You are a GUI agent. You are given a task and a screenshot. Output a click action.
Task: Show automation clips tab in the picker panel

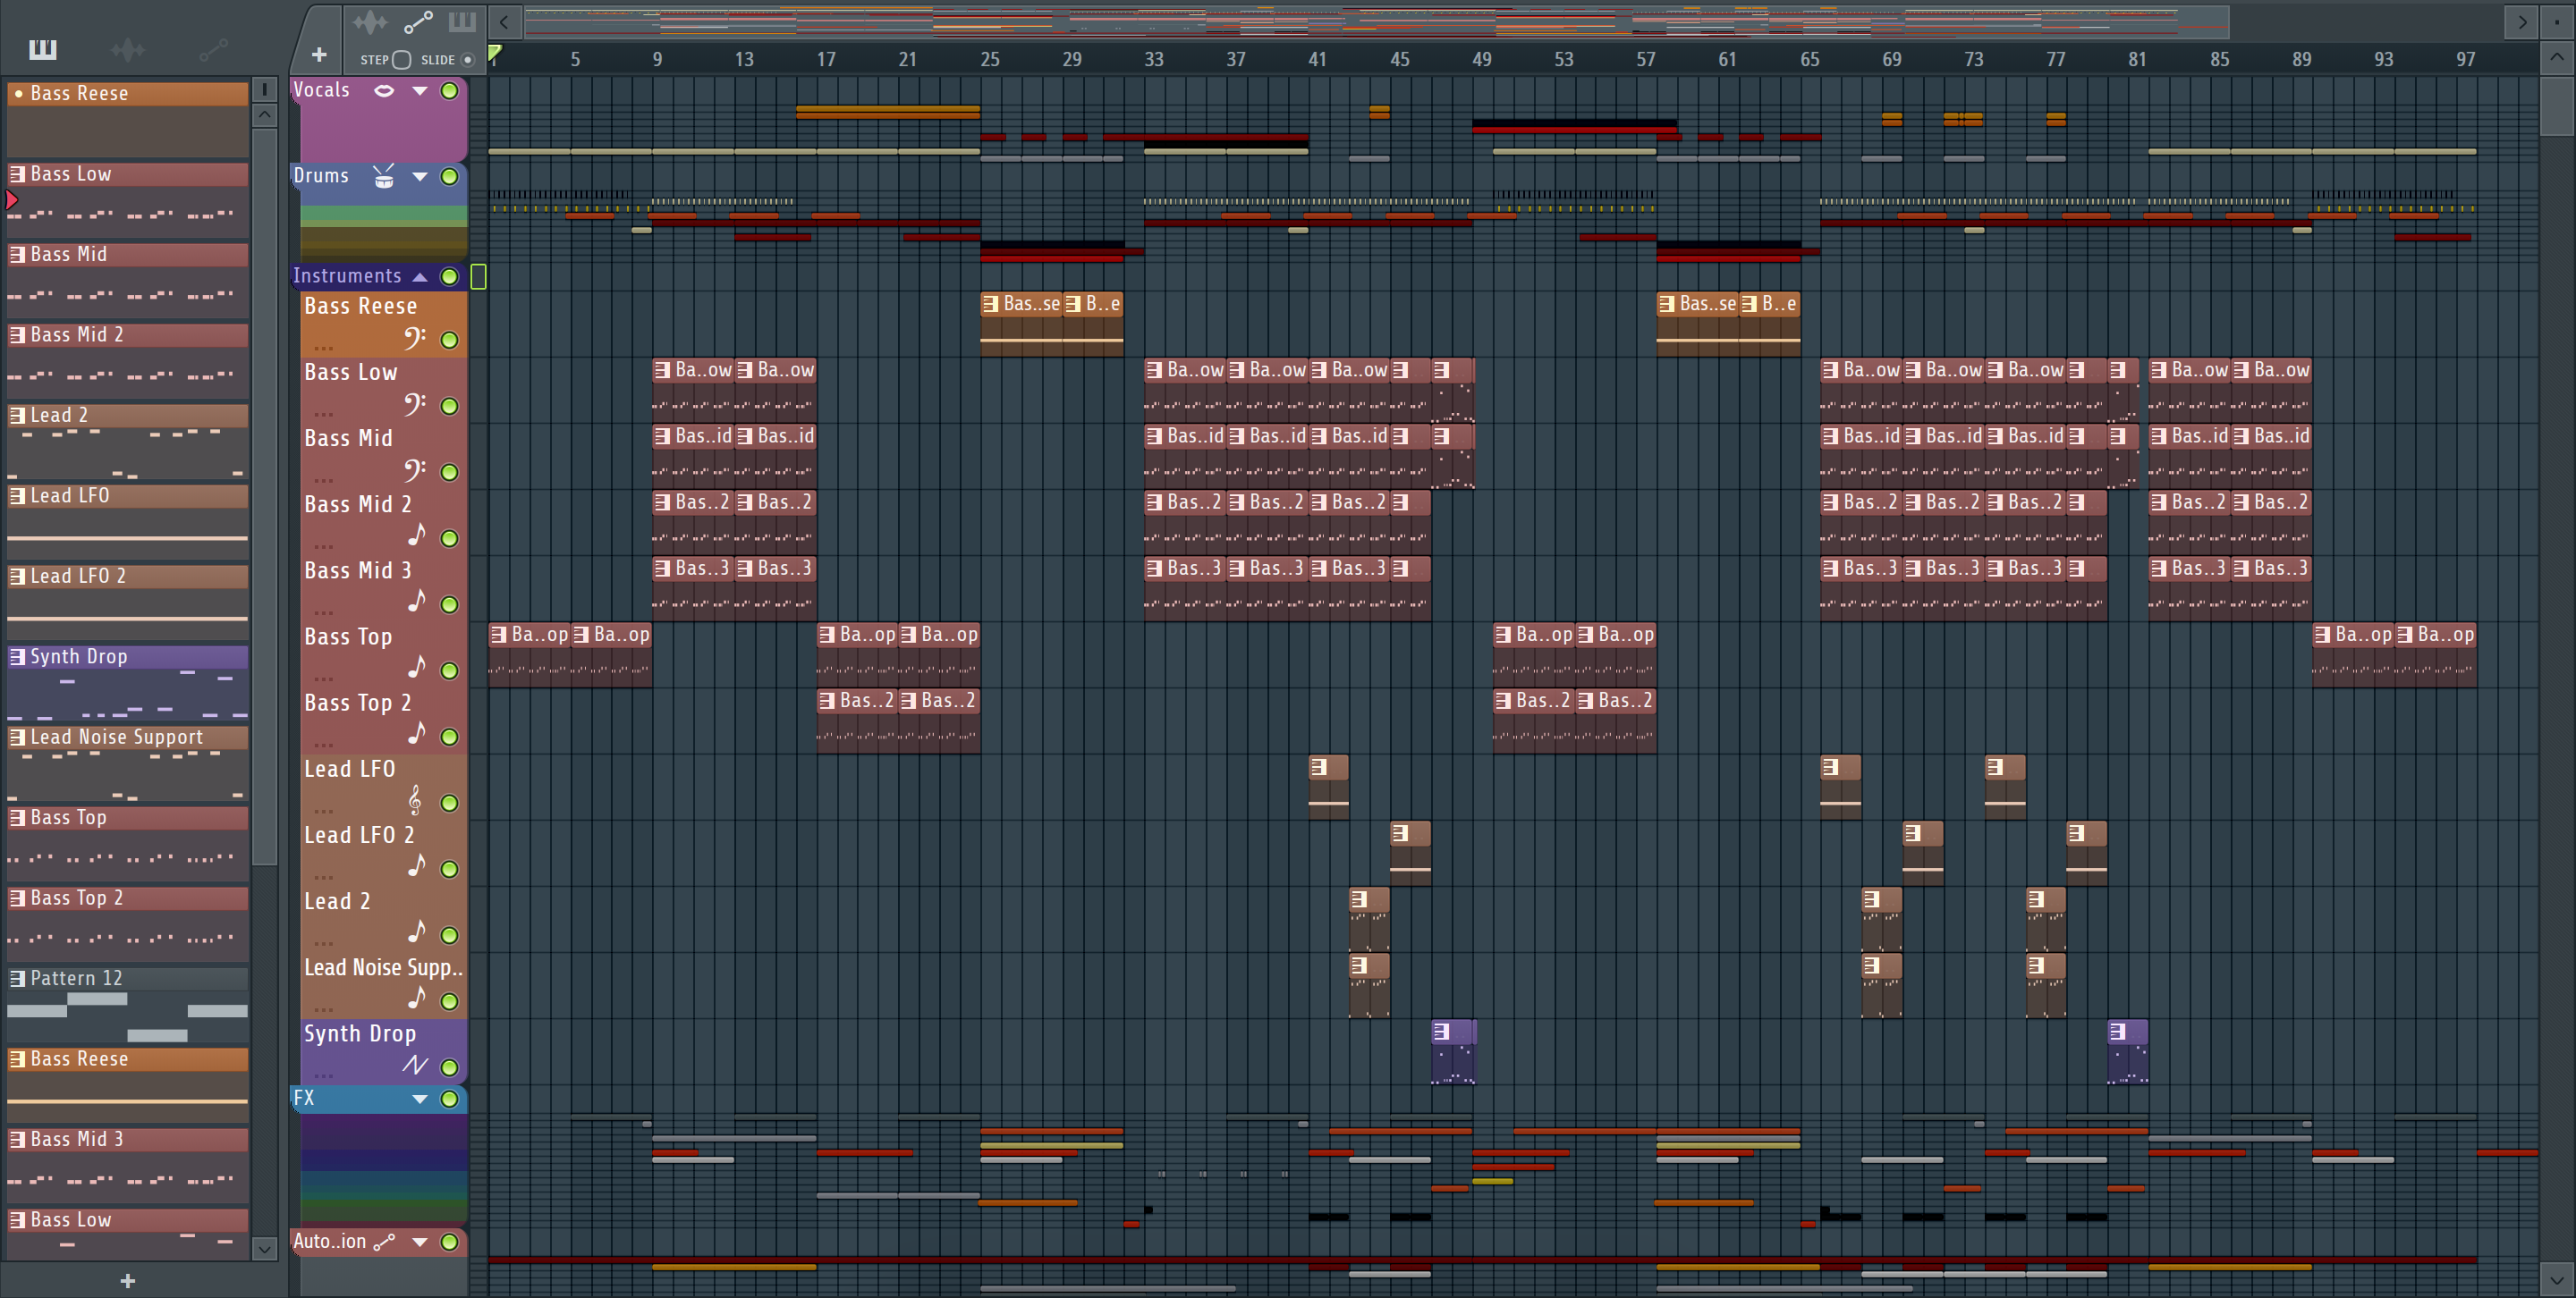pyautogui.click(x=213, y=49)
